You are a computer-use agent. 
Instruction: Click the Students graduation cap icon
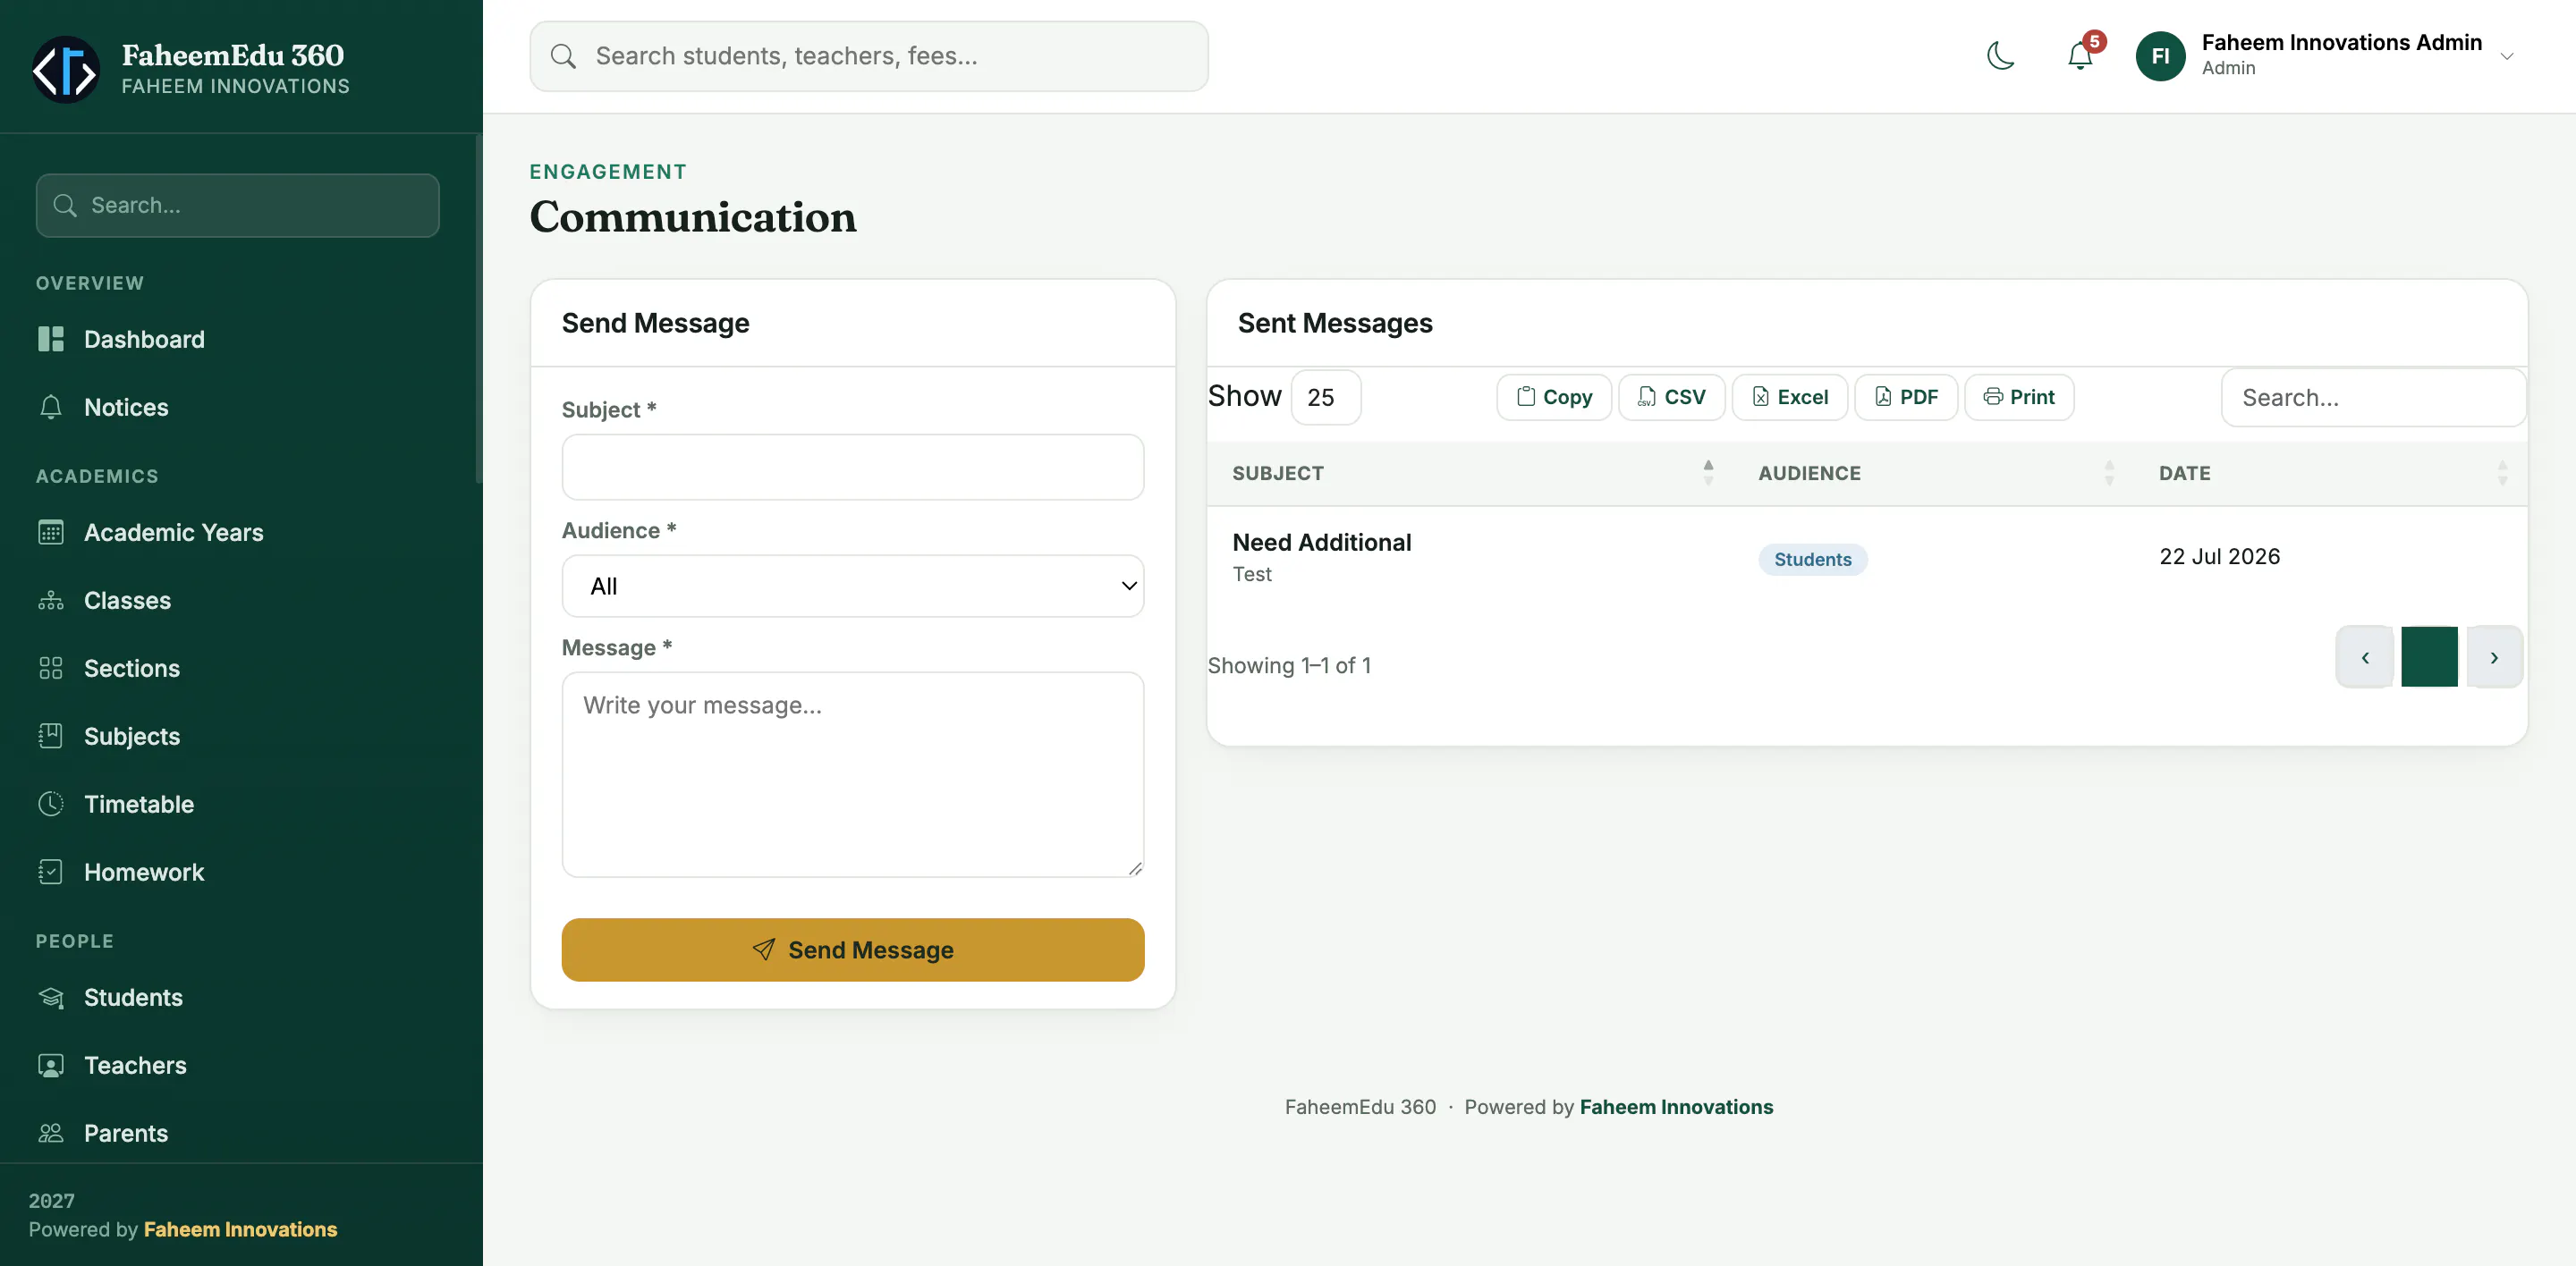(x=50, y=997)
